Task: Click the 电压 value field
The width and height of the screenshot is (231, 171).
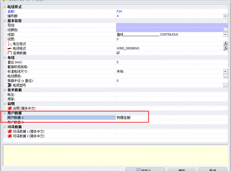Action: (172, 94)
